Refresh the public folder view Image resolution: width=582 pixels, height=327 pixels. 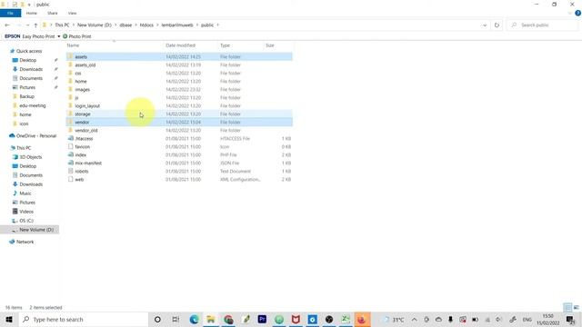(x=497, y=25)
